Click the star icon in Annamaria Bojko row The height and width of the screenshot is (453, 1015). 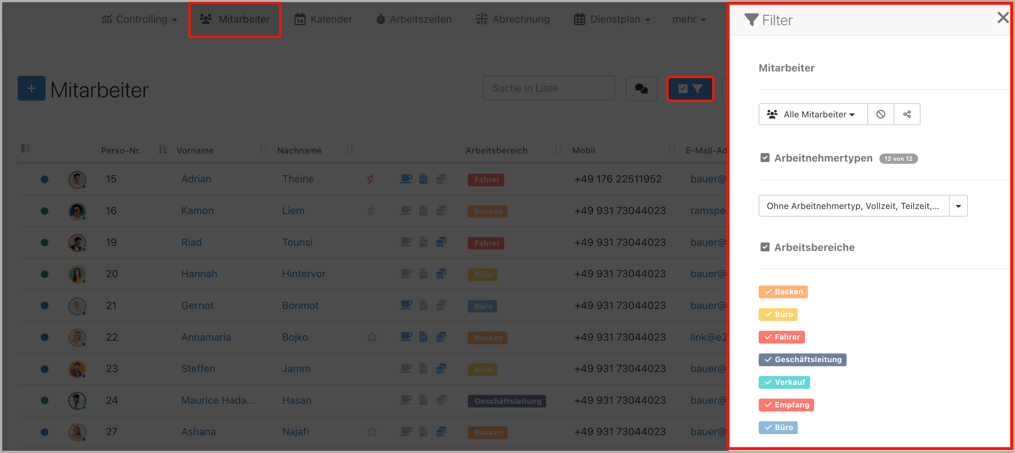pos(372,337)
